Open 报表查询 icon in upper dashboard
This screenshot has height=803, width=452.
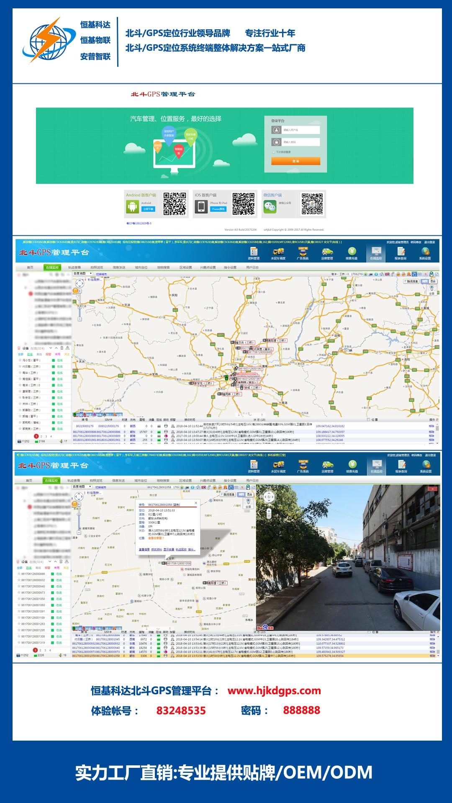pyautogui.click(x=401, y=252)
